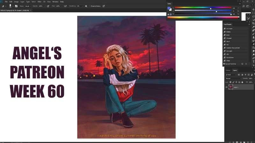Switch to the Layers tab
Image resolution: width=255 pixels, height=143 pixels.
(235, 70)
